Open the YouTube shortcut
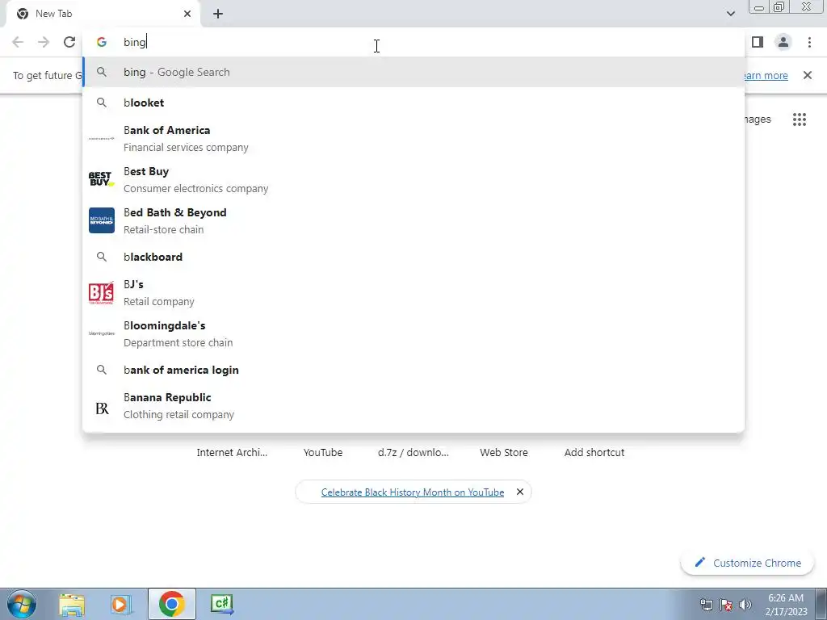827x620 pixels. [x=323, y=452]
